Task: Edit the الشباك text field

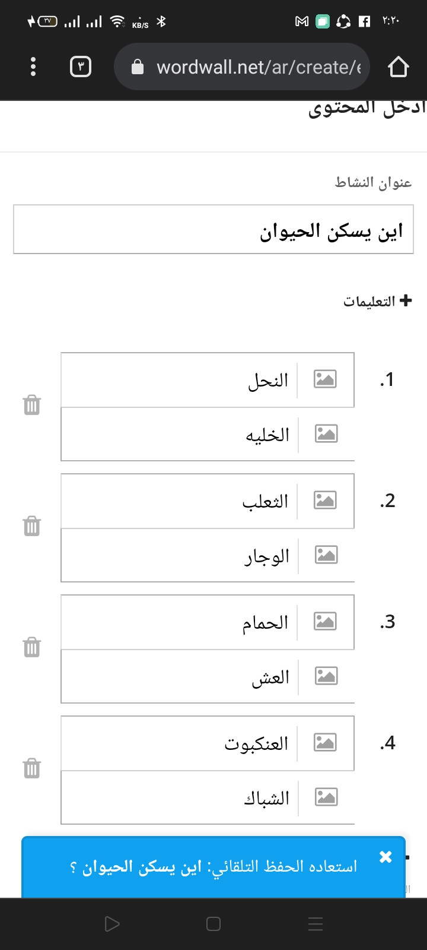Action: click(179, 798)
